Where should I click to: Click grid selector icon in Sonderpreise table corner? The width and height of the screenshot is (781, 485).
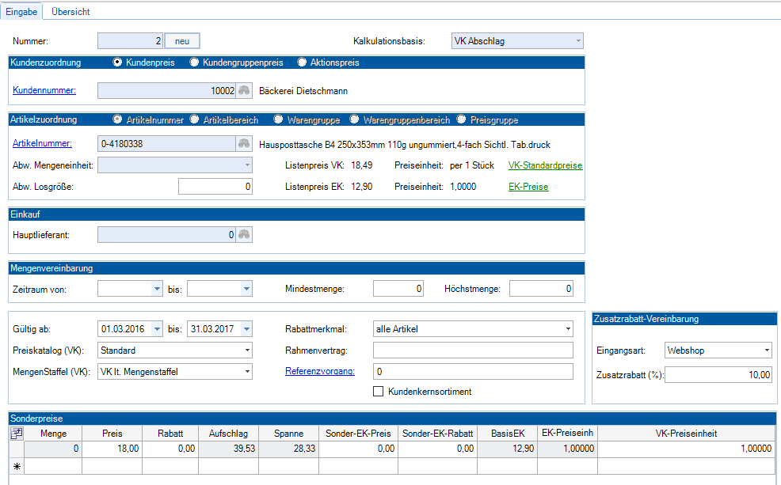click(x=16, y=433)
